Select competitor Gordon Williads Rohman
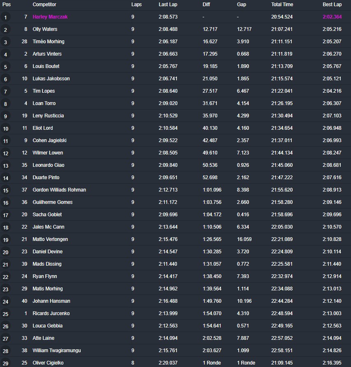 (59, 190)
